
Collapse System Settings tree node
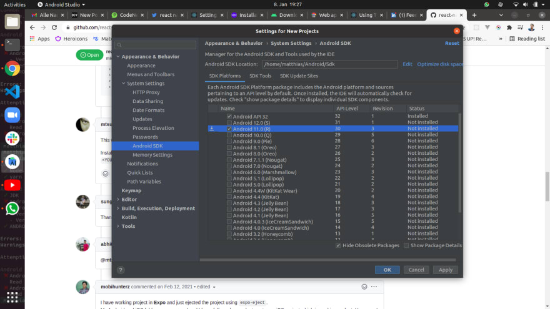124,84
